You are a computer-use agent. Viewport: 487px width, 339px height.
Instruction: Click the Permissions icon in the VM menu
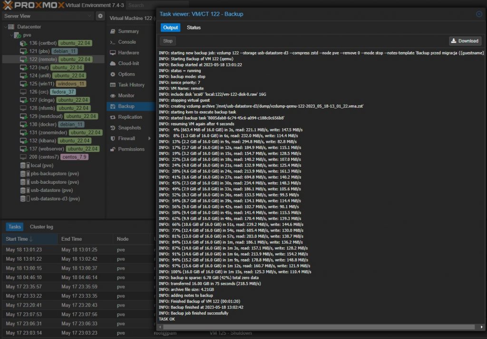pyautogui.click(x=113, y=149)
